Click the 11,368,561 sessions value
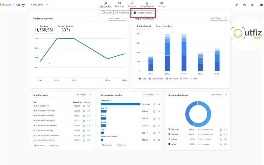 click(x=44, y=30)
